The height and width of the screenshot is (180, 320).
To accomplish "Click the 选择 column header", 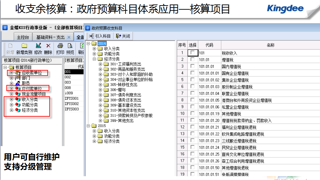I will [193, 45].
